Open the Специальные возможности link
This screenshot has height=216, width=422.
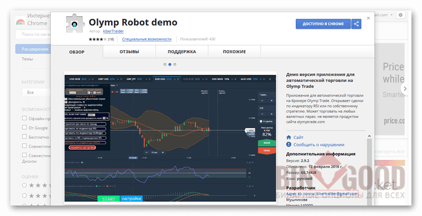(147, 39)
